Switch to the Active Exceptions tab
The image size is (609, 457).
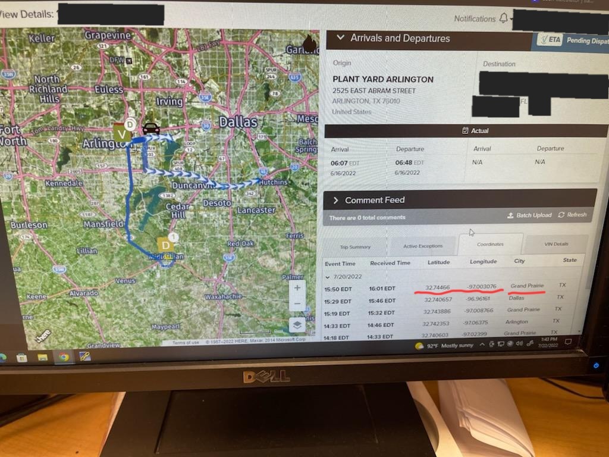click(423, 246)
